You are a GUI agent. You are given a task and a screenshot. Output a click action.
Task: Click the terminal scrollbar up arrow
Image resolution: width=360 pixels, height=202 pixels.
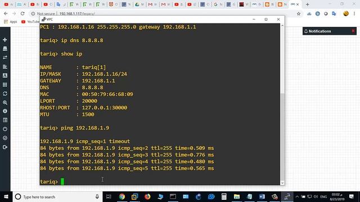pos(282,26)
